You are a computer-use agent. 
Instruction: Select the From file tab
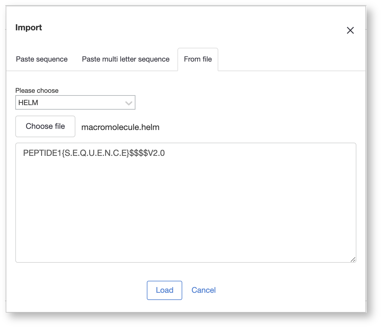[198, 59]
